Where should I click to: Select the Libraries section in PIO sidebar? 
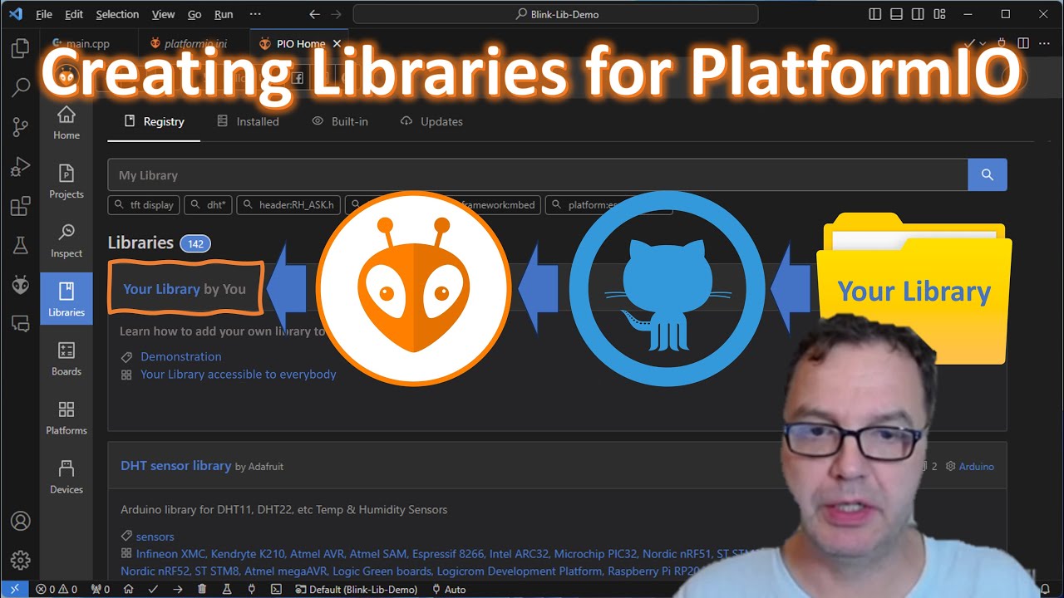click(x=66, y=300)
